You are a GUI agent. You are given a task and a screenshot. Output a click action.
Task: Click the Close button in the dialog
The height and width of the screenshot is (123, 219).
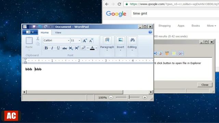click(x=205, y=85)
